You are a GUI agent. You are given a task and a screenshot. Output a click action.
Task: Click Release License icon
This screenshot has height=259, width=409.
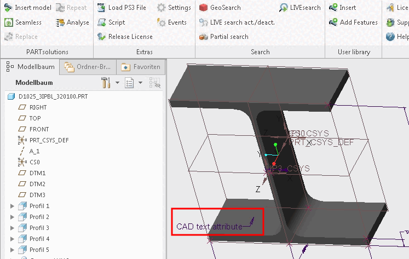pyautogui.click(x=101, y=37)
